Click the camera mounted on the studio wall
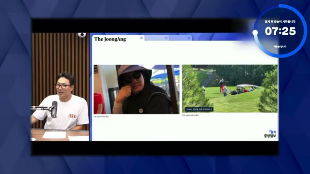 pos(82,35)
